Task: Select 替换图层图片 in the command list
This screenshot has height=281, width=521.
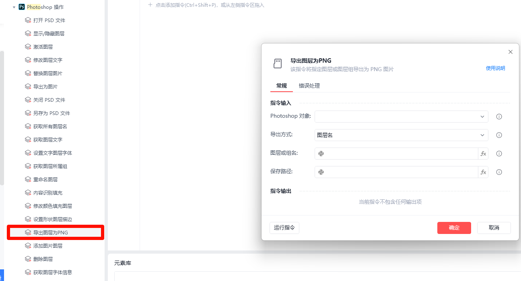Action: pyautogui.click(x=47, y=74)
